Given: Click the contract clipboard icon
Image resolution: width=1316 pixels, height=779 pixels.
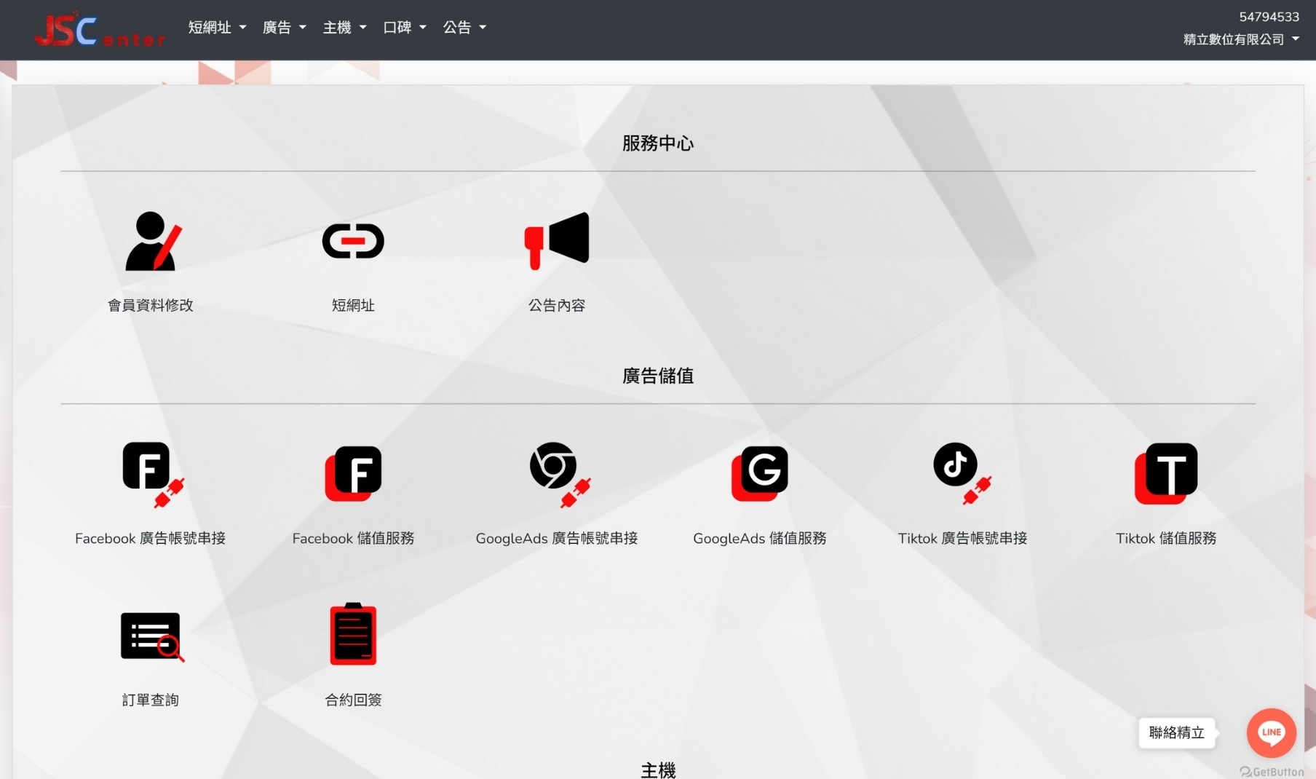Looking at the screenshot, I should coord(353,634).
